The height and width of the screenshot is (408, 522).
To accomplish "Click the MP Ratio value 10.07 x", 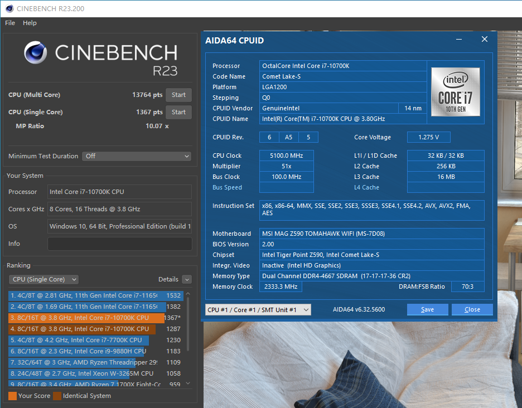I will (157, 126).
